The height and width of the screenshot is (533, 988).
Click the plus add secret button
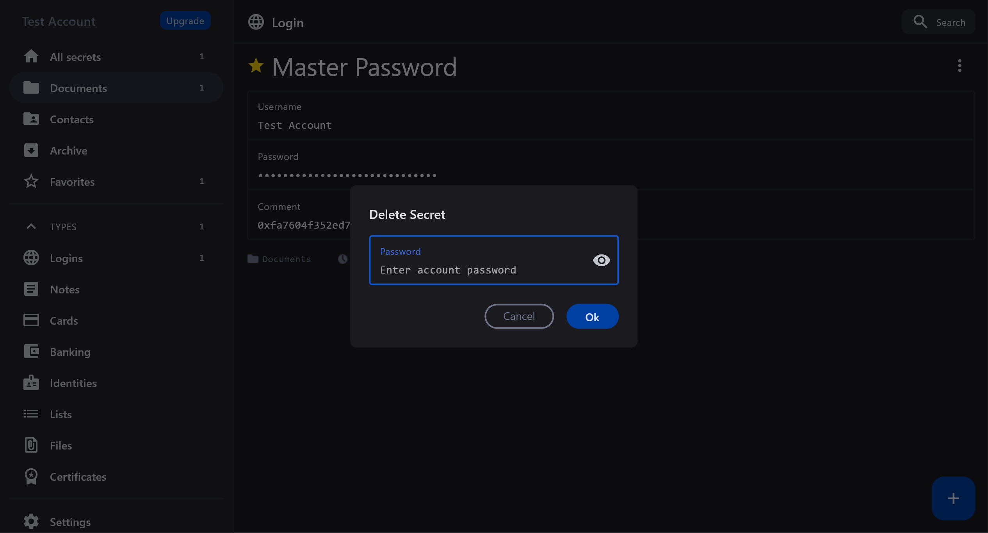click(x=953, y=498)
